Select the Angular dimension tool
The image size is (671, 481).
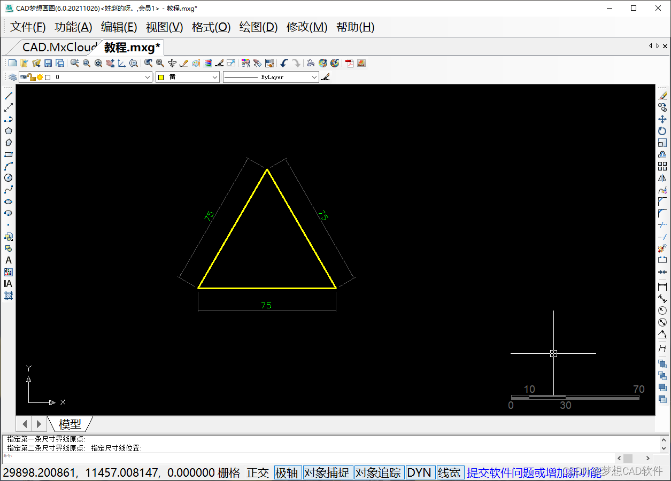point(662,335)
